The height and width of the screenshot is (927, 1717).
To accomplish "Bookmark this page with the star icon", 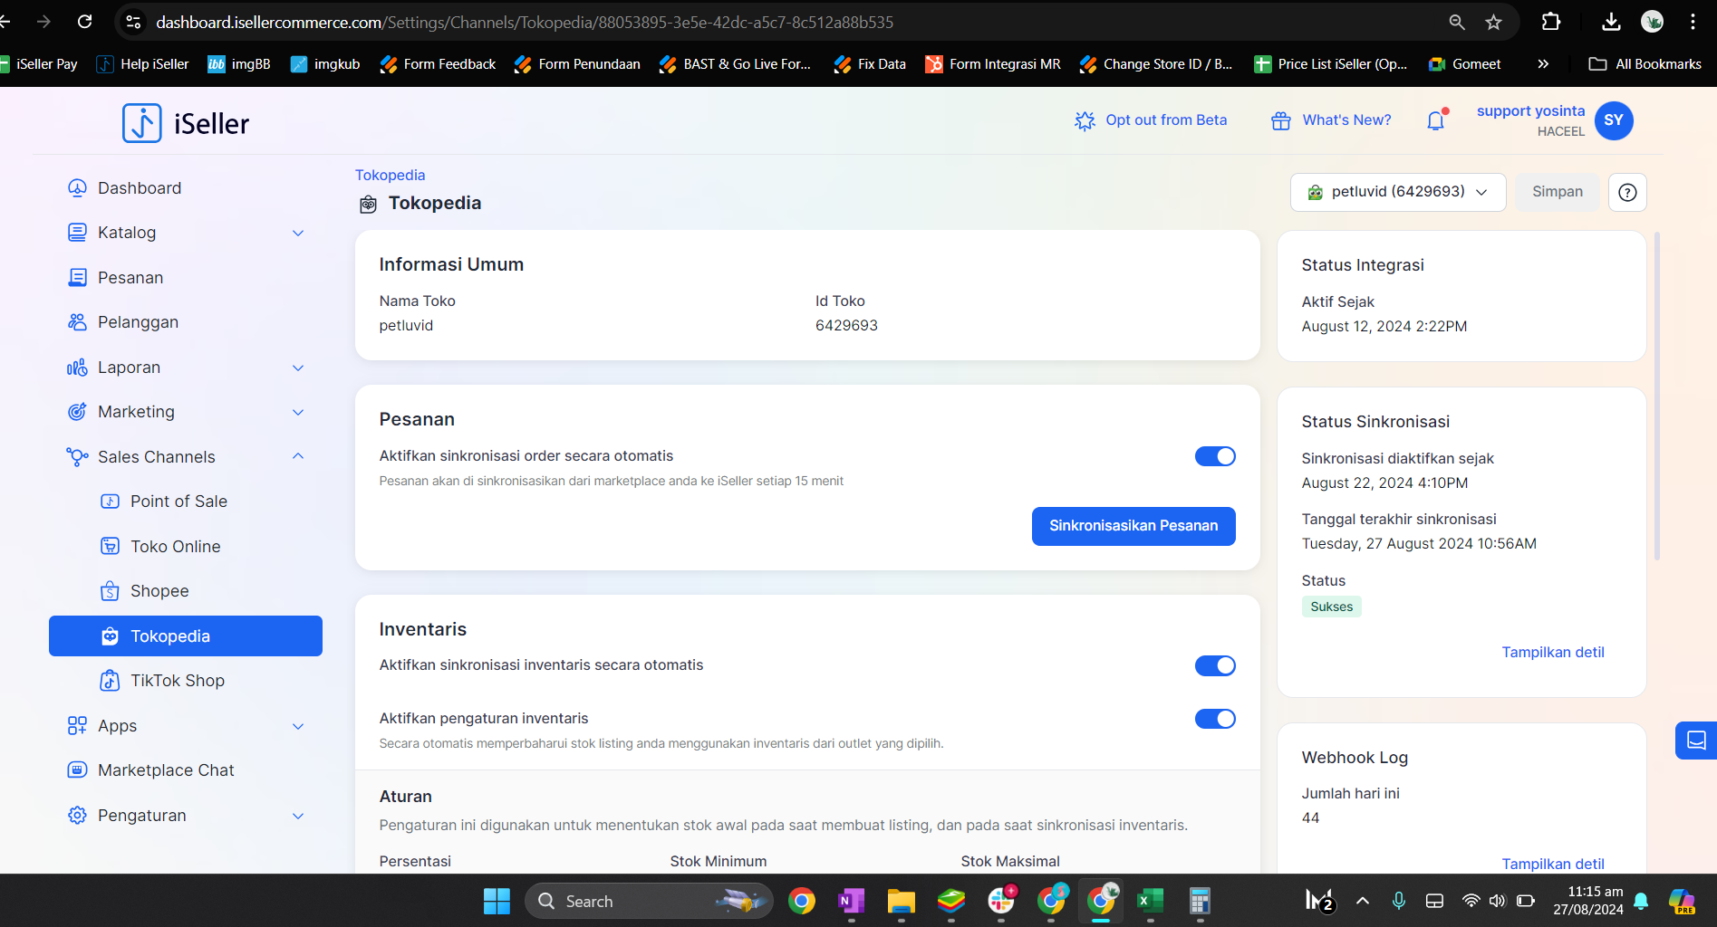I will point(1494,22).
